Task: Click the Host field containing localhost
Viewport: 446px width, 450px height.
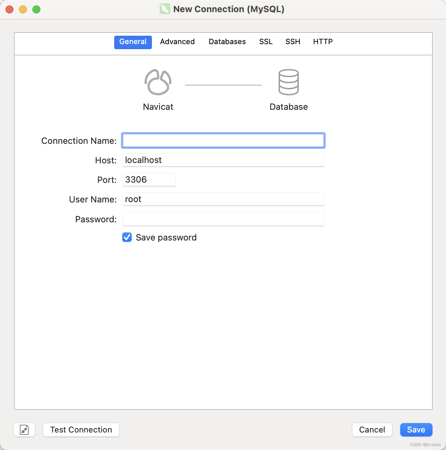Action: 223,160
